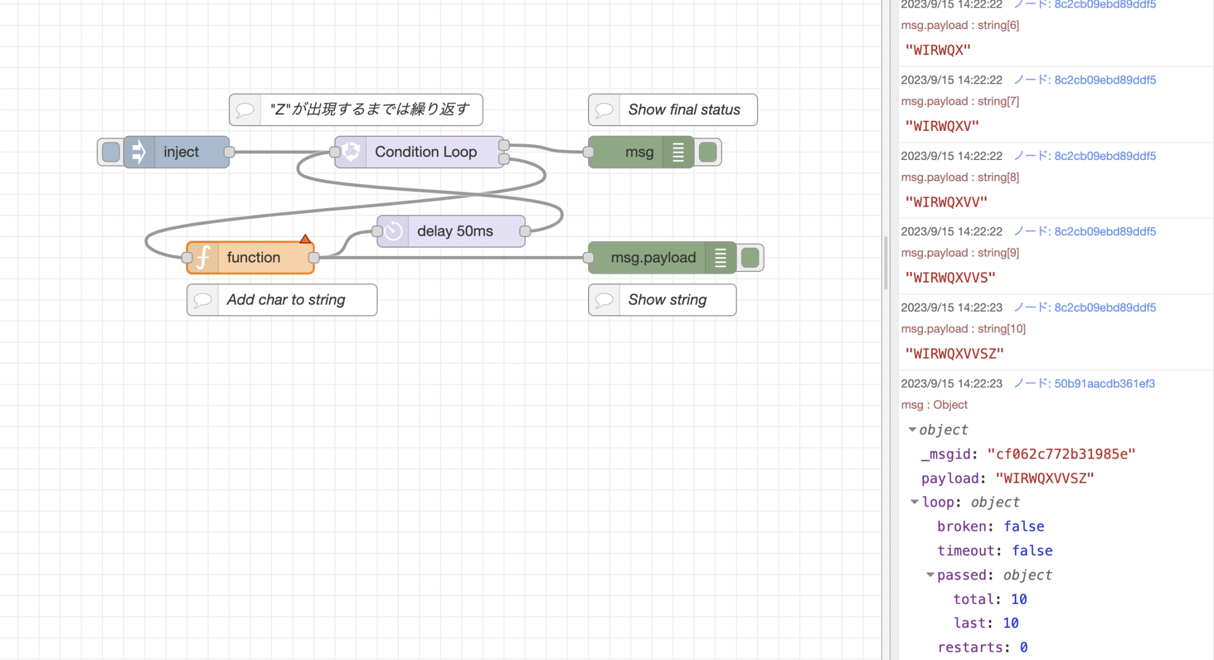Collapse the top-level object tree in the debug panel
Viewport: 1214px width, 660px height.
(x=912, y=430)
